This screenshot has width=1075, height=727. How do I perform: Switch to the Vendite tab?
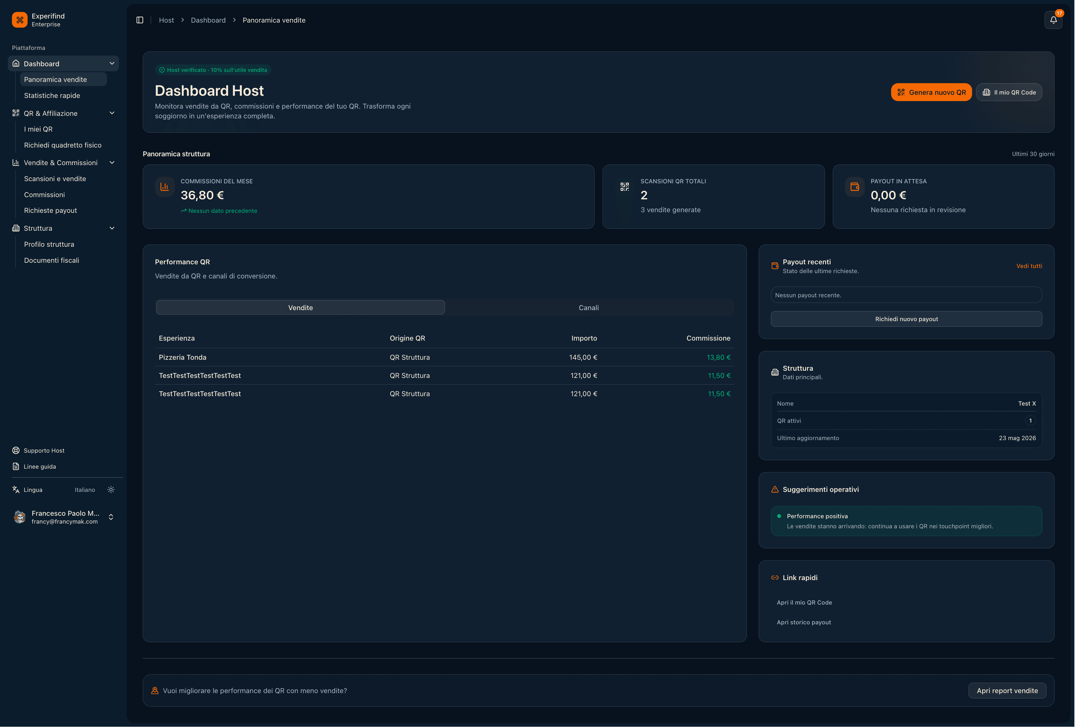pos(300,307)
